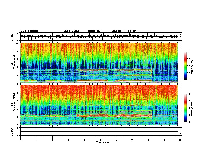Click the ch.2 color scale bar
The image size is (203, 157).
(185, 108)
